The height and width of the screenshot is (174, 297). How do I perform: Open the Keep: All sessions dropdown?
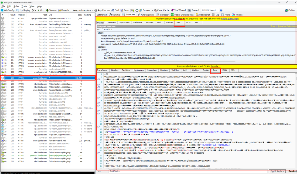(x=83, y=10)
